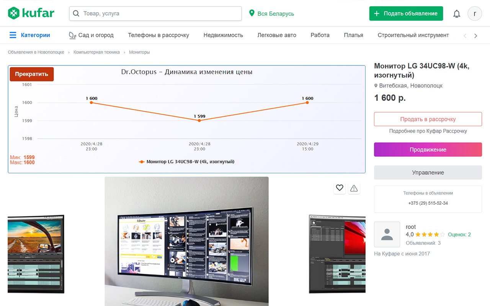
Task: Open seller reviews Оценок: 2
Action: point(459,234)
